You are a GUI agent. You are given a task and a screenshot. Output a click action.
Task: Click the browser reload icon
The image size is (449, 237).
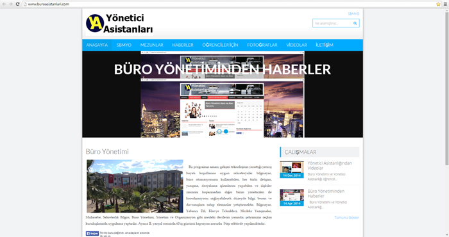[17, 4]
